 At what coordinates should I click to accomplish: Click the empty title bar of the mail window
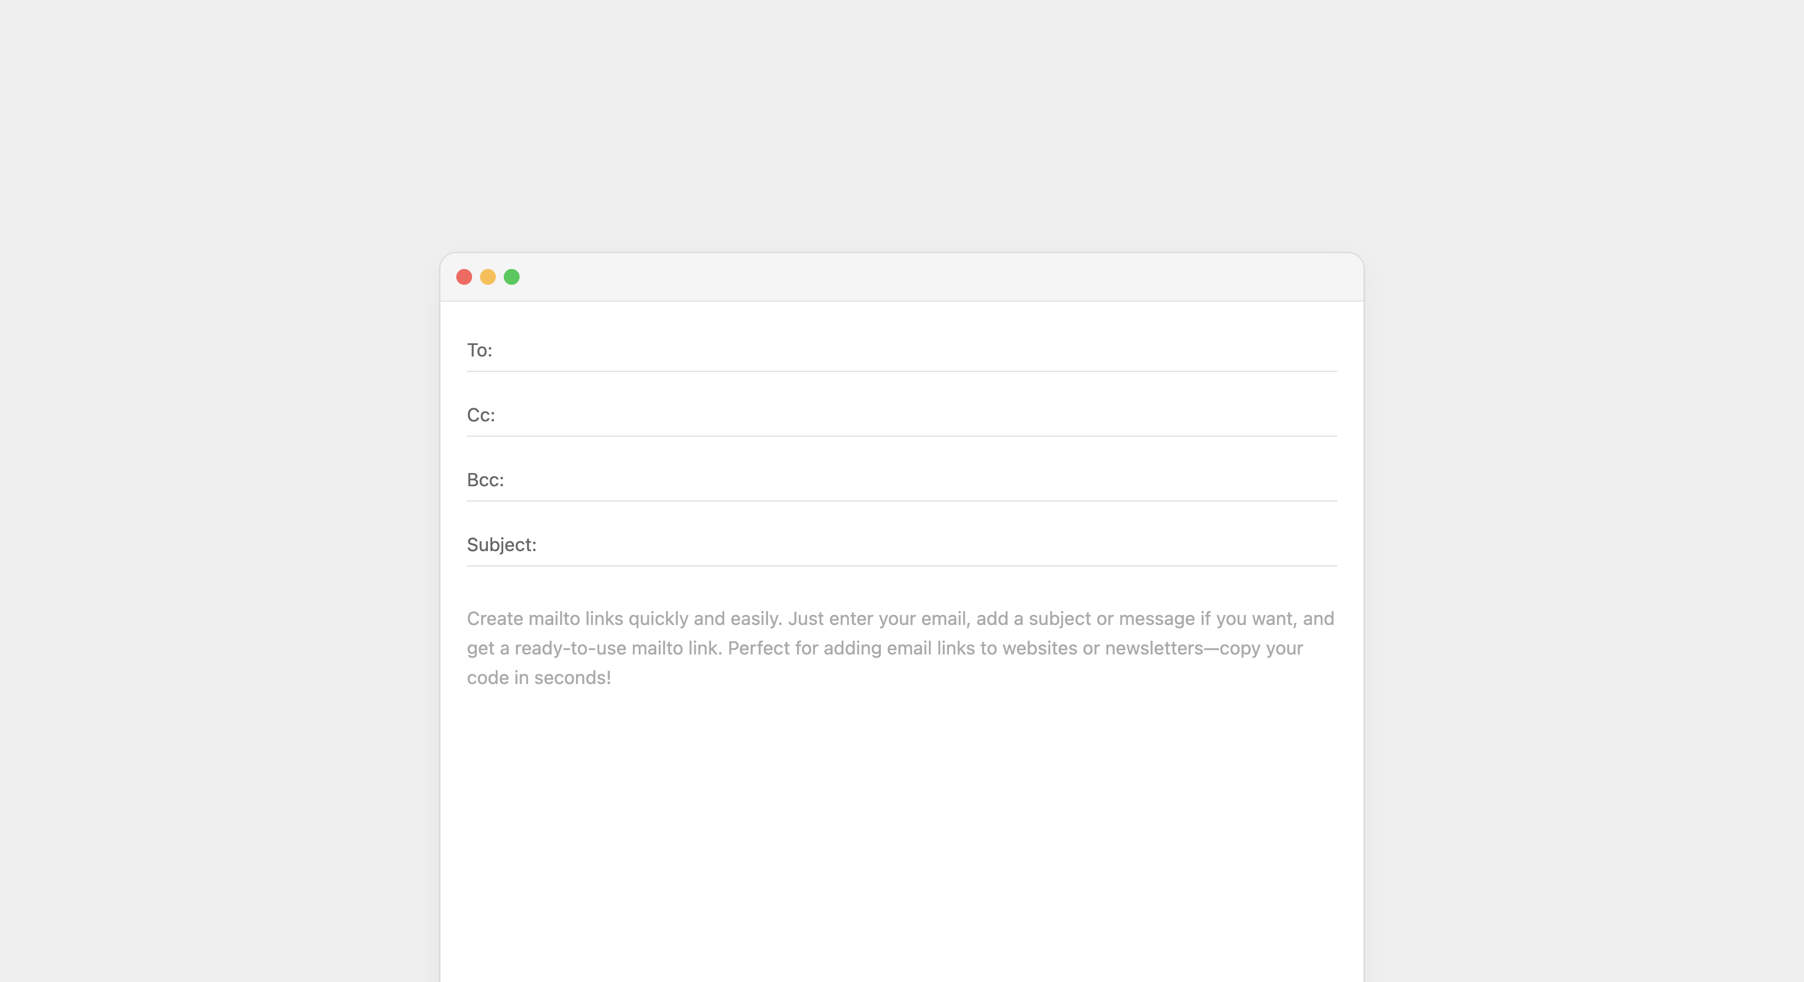[x=910, y=277]
